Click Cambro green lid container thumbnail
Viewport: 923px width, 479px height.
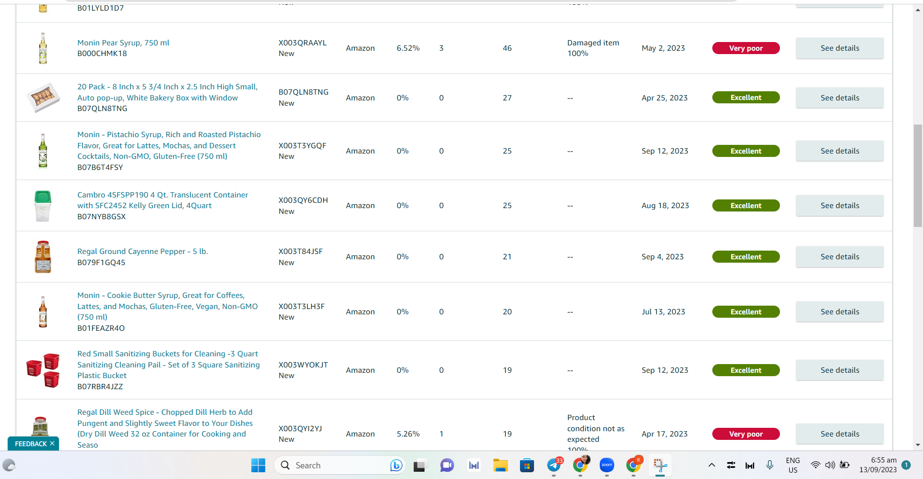(43, 206)
